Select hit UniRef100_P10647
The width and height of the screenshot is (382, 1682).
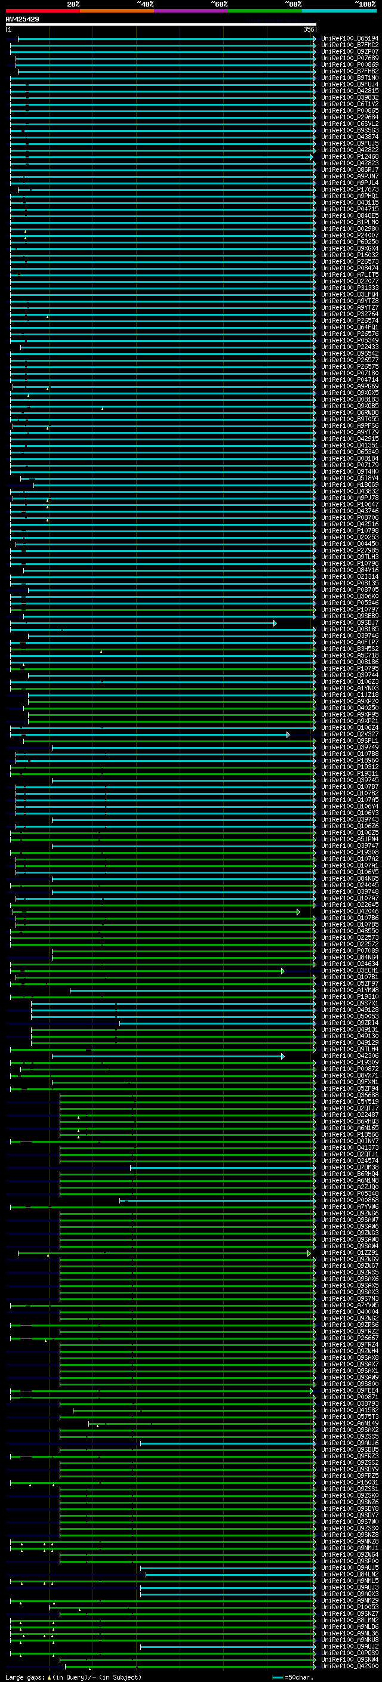pos(350,505)
